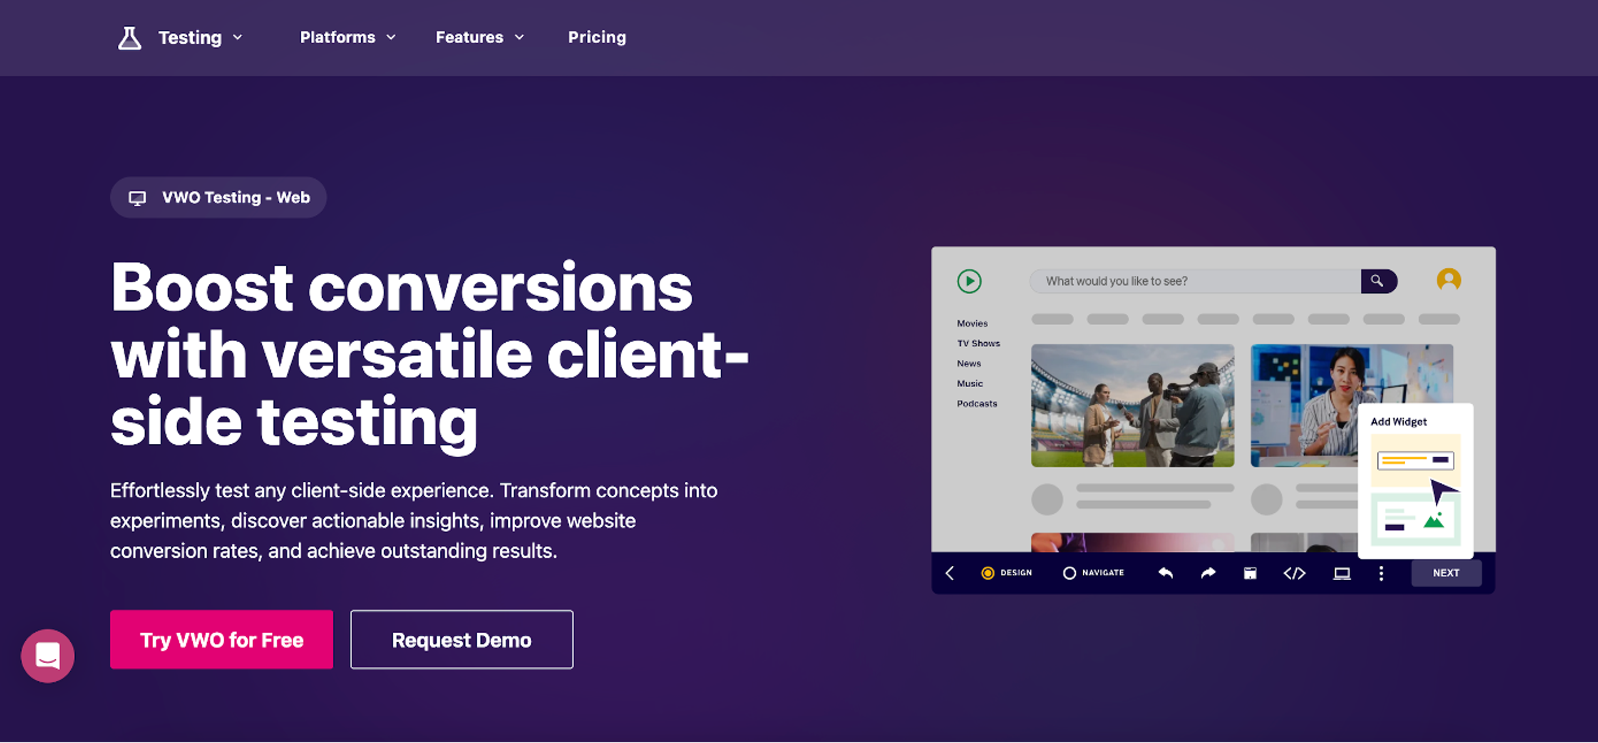Click the NEXT button
Viewport: 1598px width, 743px height.
point(1446,573)
